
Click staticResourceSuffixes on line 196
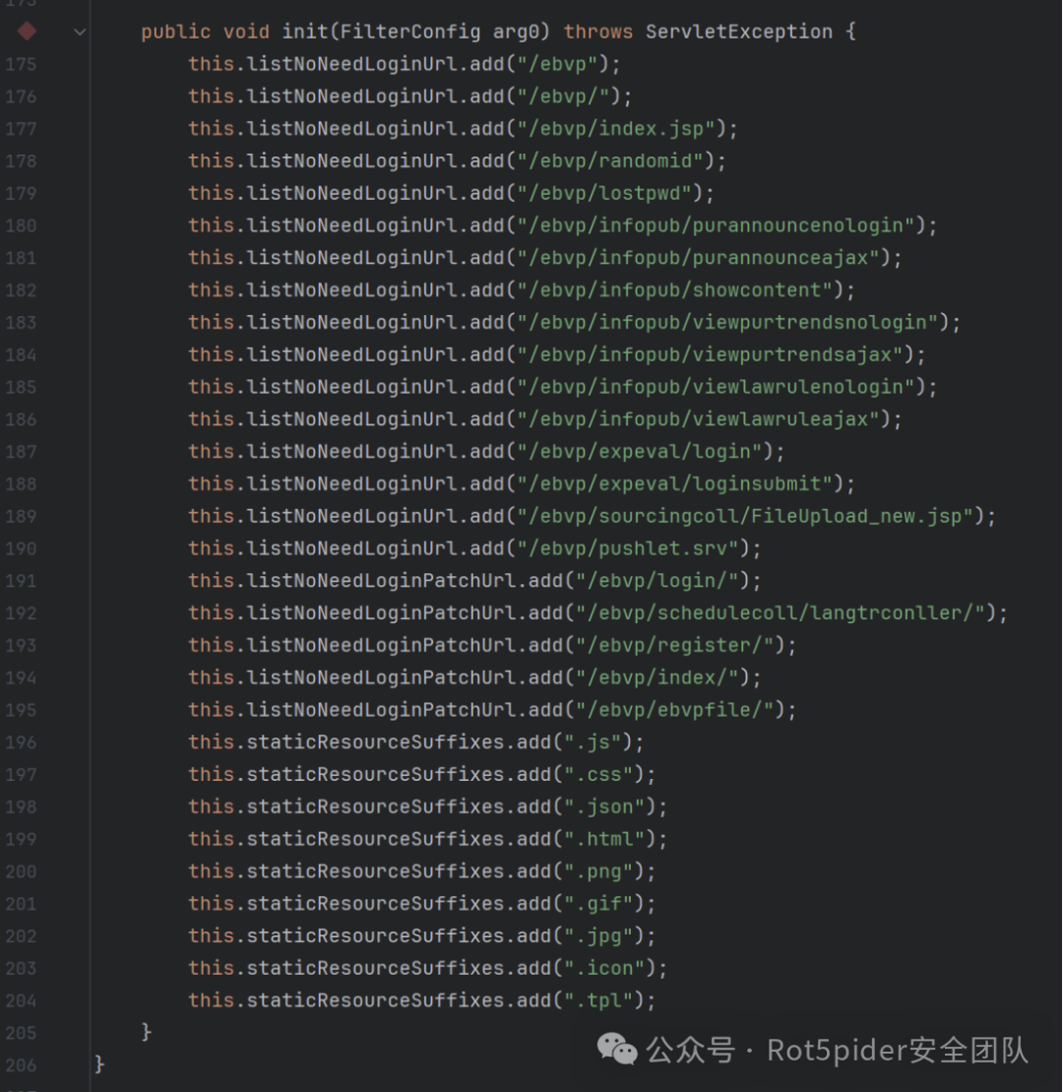[x=375, y=742]
